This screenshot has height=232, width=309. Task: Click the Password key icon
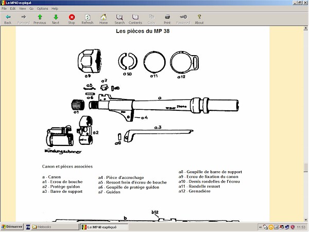tap(183, 17)
